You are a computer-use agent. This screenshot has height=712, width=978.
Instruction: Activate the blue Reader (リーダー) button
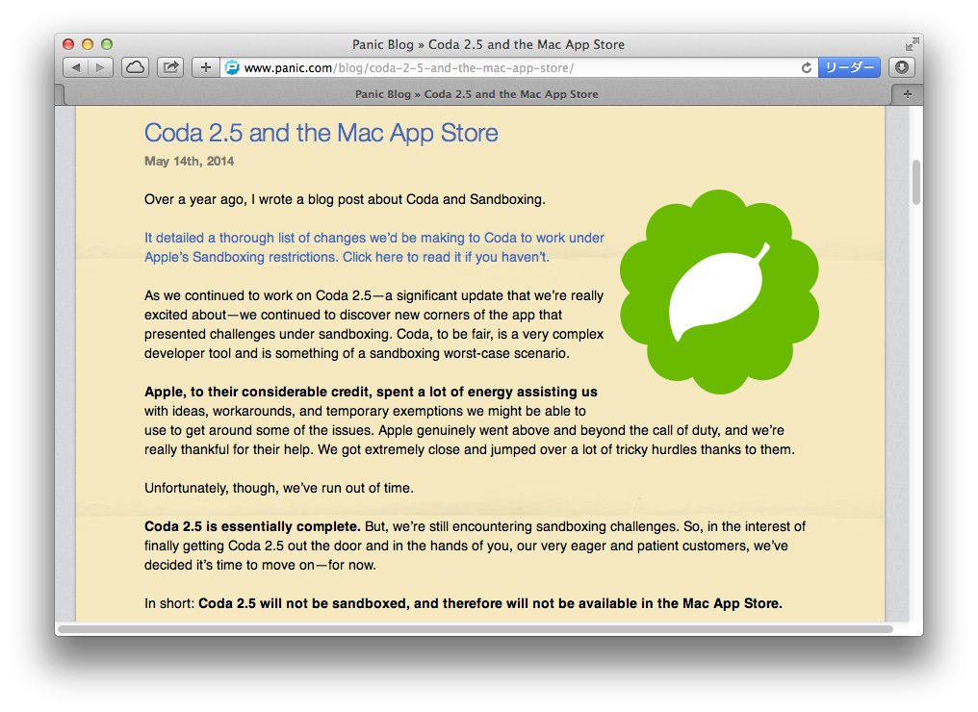pos(849,67)
